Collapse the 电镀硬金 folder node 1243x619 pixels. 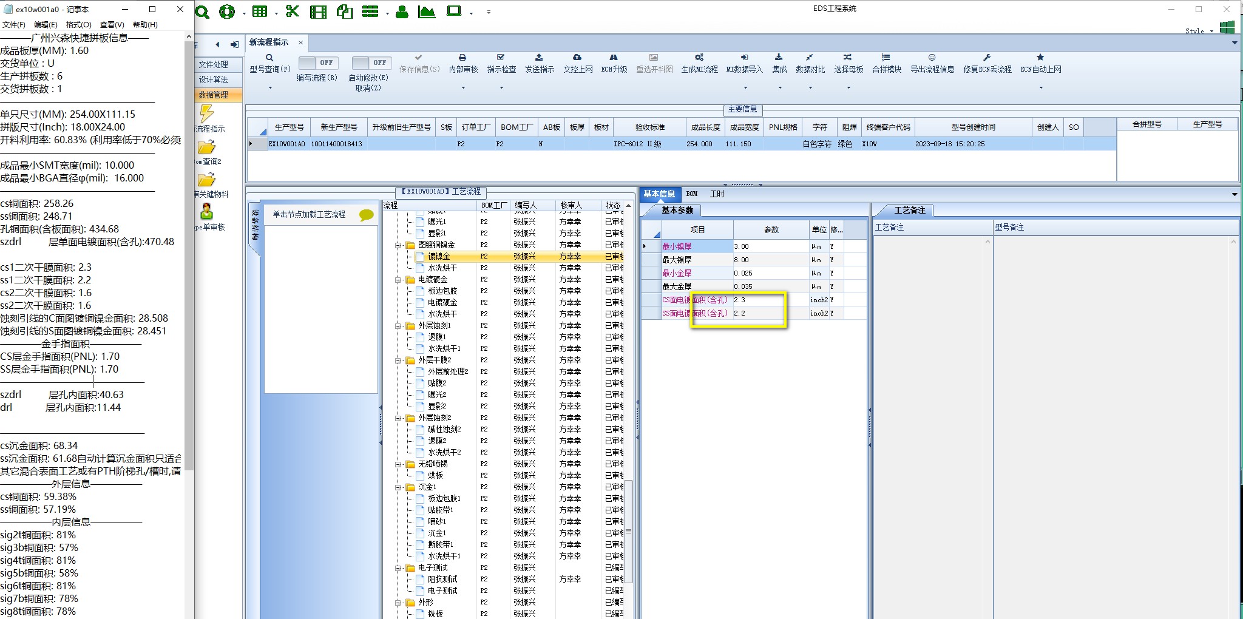click(x=399, y=280)
